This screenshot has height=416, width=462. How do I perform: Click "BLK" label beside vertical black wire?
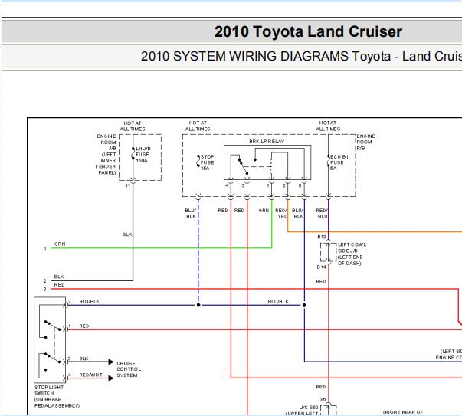point(127,234)
